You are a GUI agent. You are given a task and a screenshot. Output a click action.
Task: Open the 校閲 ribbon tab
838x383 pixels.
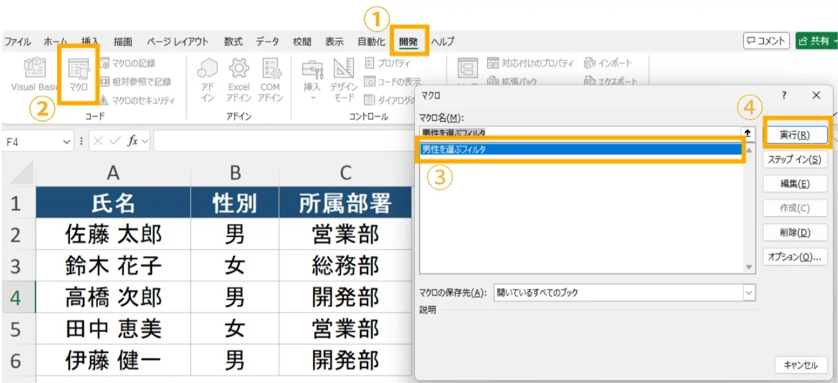[x=301, y=41]
